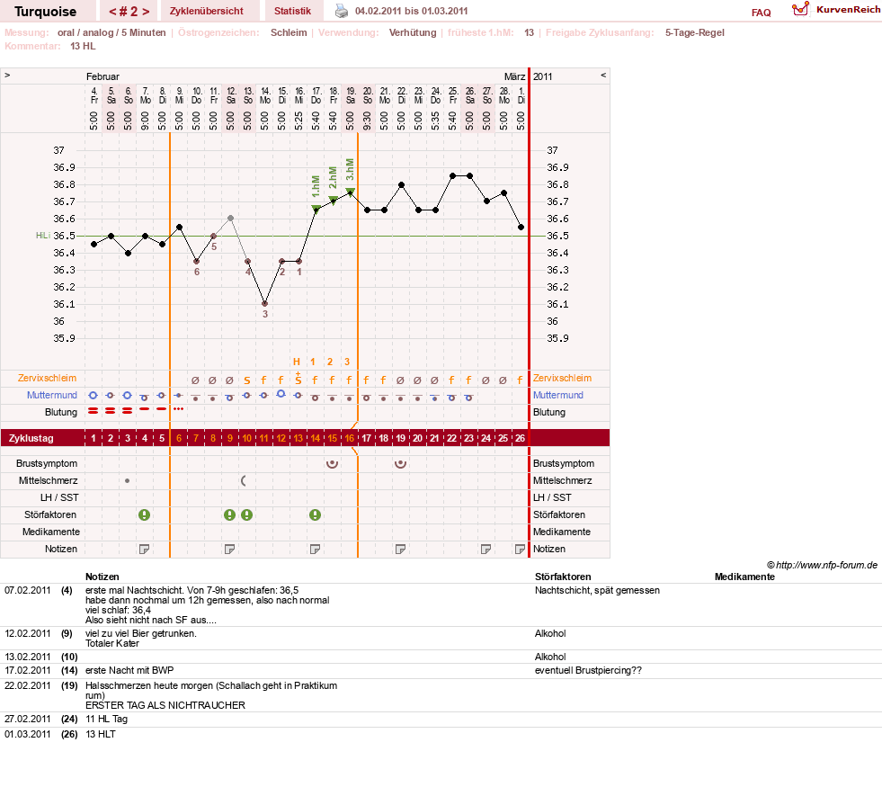Go to next cycle with the > arrow

click(146, 12)
